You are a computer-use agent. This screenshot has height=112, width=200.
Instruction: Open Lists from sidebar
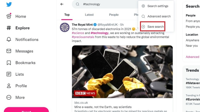coord(19,74)
